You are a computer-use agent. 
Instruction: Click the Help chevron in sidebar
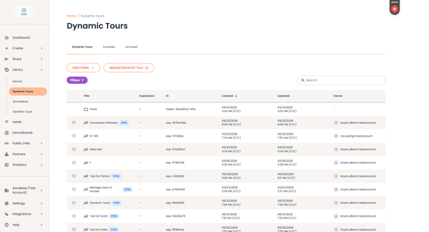point(42,224)
